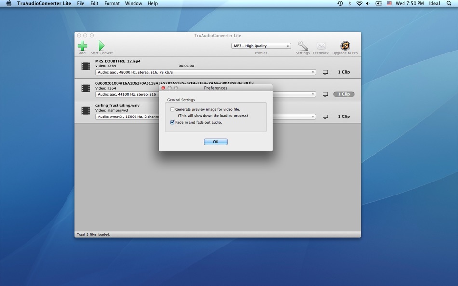
Task: Open preview monitor icon for carling_frustraiting.wmv
Action: pos(325,117)
